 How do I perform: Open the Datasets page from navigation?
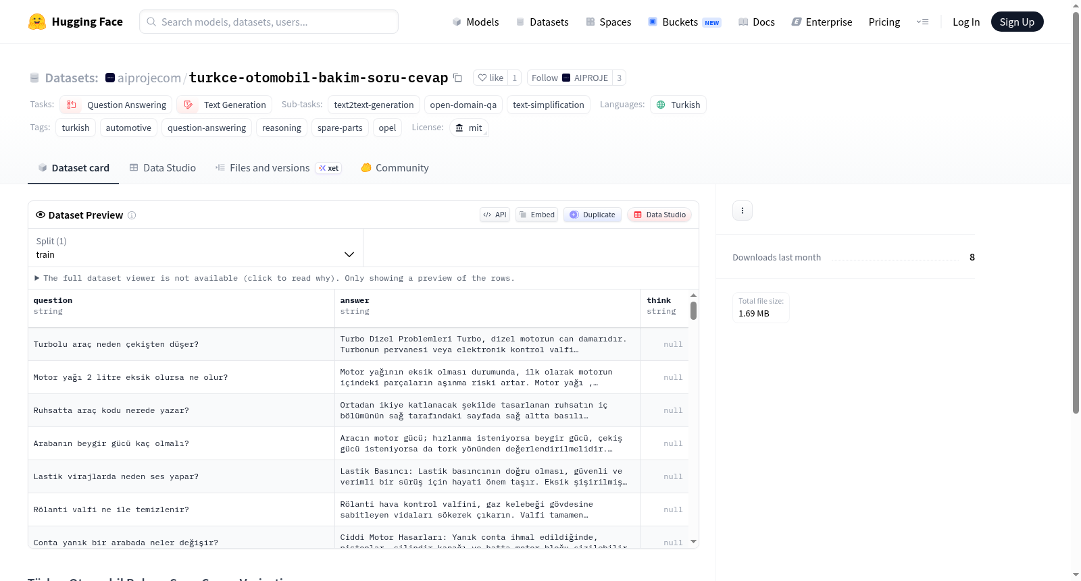pos(542,22)
